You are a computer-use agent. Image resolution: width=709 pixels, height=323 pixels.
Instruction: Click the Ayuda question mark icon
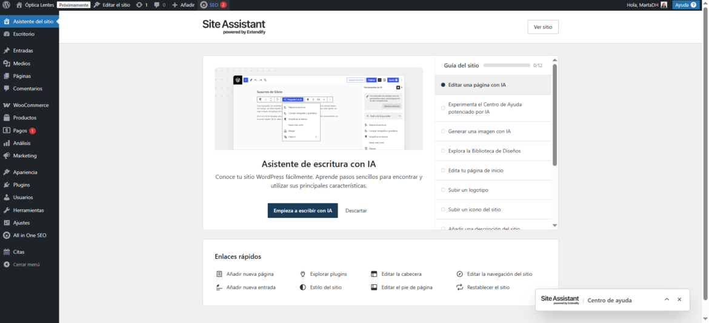[693, 5]
